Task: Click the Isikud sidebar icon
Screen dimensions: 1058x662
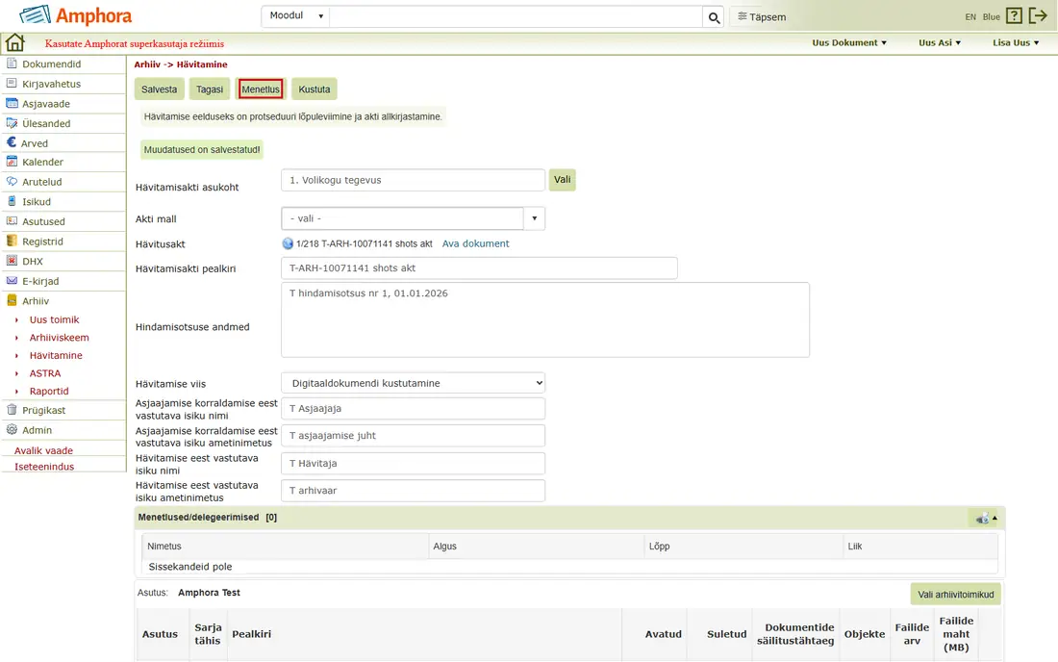Action: pos(12,201)
